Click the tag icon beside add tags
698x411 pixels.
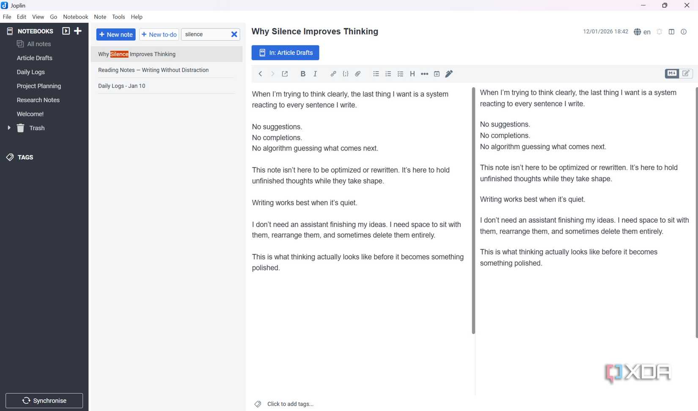click(x=258, y=404)
